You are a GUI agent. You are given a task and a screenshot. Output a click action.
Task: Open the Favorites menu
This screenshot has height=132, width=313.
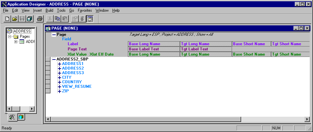[x=85, y=10]
